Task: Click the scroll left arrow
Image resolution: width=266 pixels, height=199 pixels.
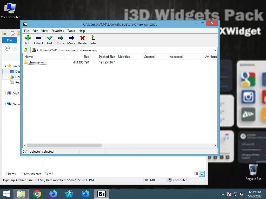Action: coord(25,145)
